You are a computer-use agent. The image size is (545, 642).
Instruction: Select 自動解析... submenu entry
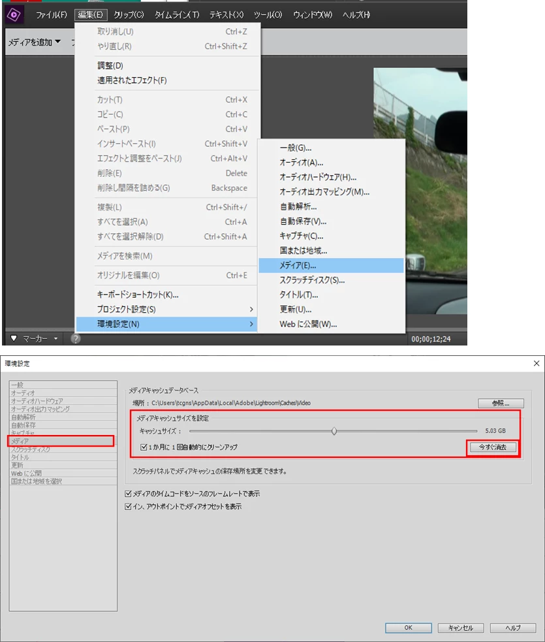coord(332,207)
